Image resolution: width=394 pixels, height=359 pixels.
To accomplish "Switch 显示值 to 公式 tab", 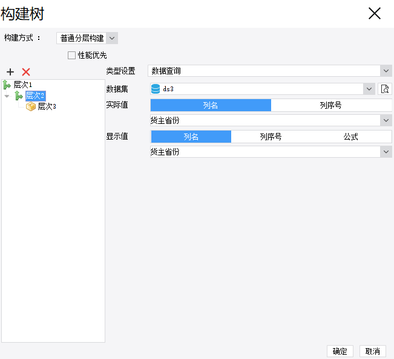I will pyautogui.click(x=351, y=137).
